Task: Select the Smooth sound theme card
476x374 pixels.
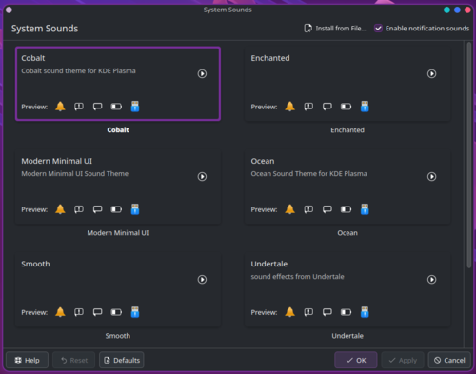Action: (118, 289)
